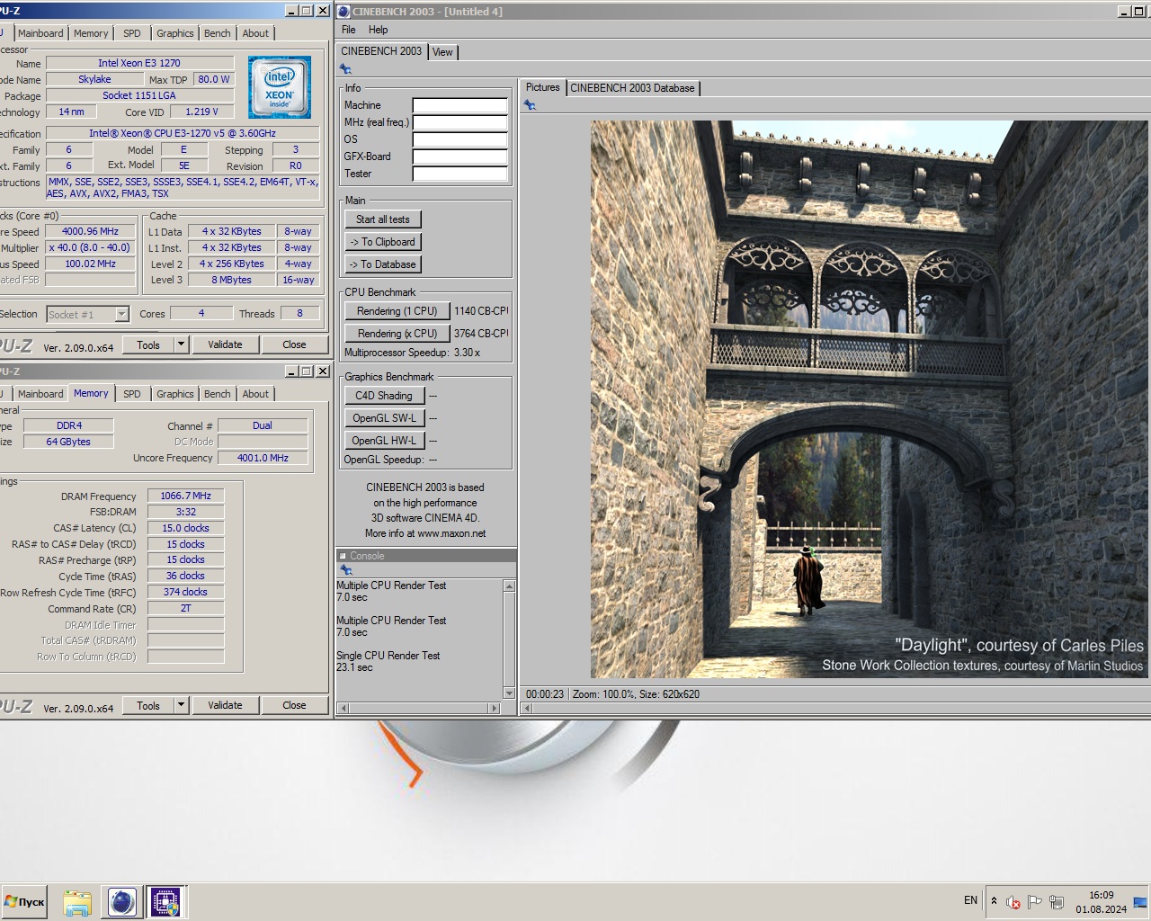Show hidden tray icons arrow

(x=994, y=900)
